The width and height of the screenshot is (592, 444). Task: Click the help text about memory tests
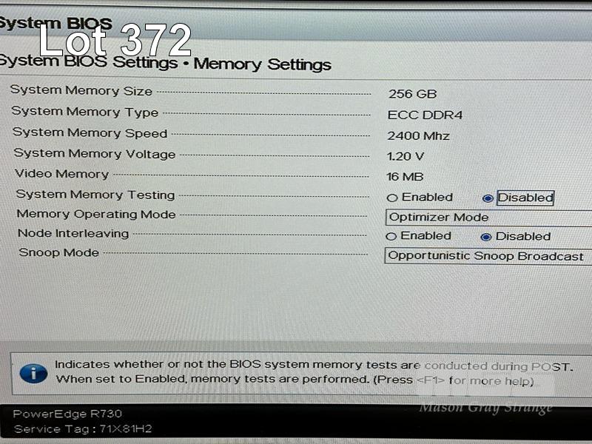tap(314, 372)
